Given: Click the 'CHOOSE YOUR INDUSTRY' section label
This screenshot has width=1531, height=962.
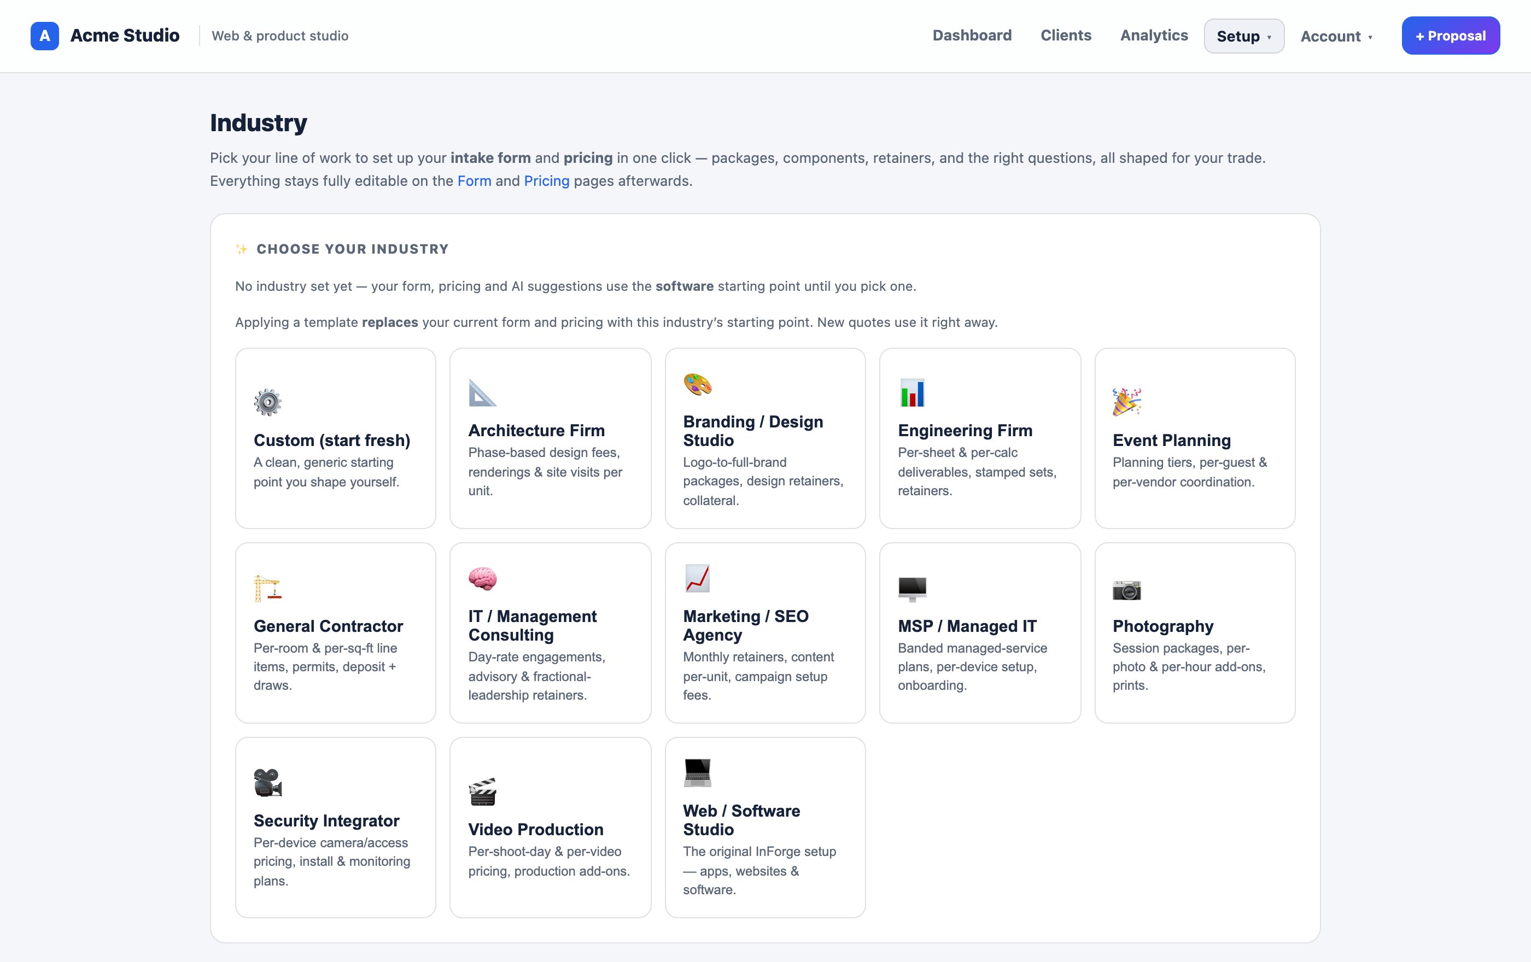Looking at the screenshot, I should click(x=352, y=249).
